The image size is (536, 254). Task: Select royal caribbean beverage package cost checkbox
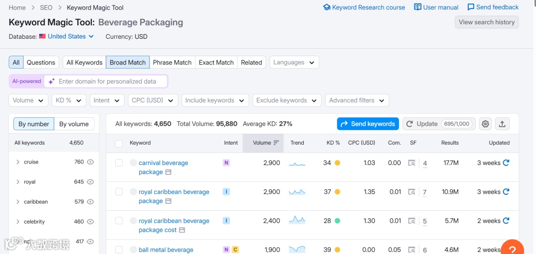pos(119,221)
